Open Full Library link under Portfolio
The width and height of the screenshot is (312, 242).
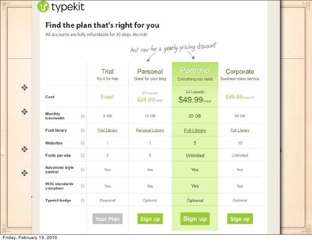[x=195, y=130]
